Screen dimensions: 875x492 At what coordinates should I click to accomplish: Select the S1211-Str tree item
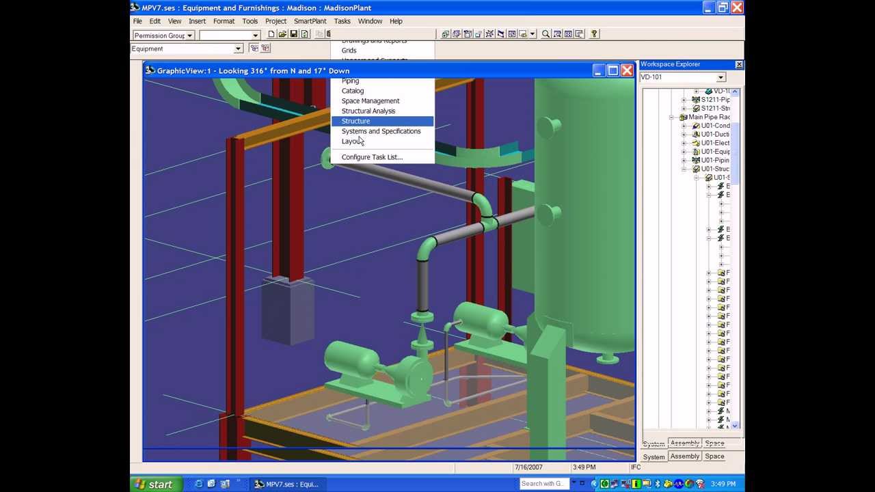click(x=715, y=109)
